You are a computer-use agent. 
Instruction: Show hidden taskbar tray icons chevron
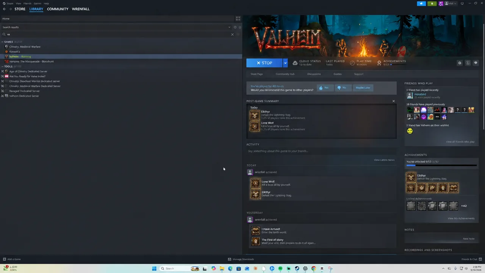pyautogui.click(x=443, y=268)
